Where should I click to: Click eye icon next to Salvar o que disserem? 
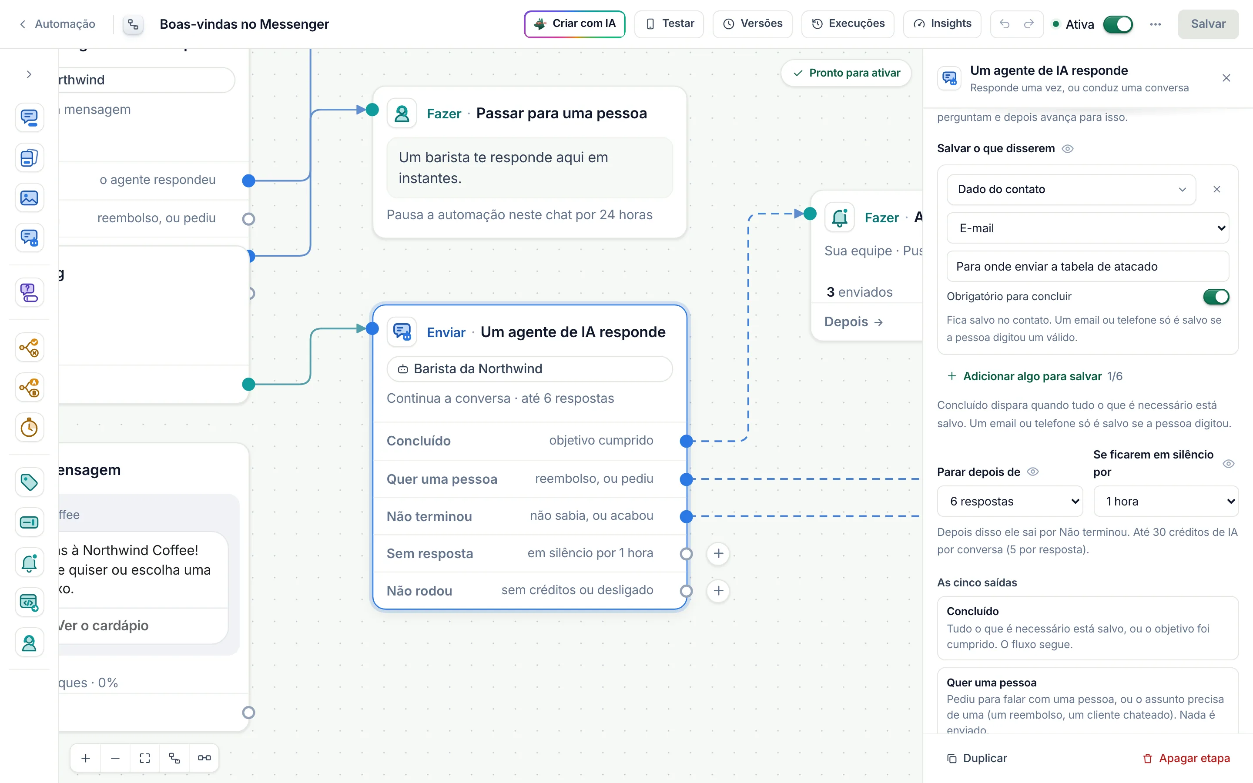[x=1068, y=149]
